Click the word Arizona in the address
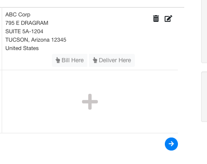207x164 pixels. 40,40
